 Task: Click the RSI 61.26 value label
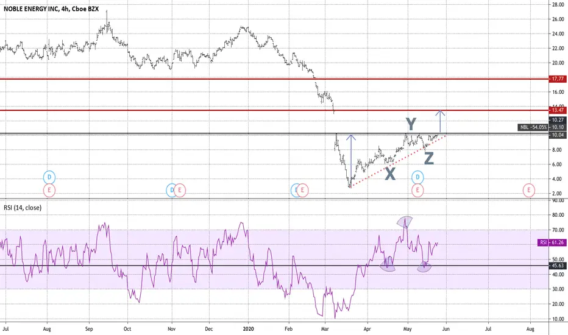(x=552, y=242)
